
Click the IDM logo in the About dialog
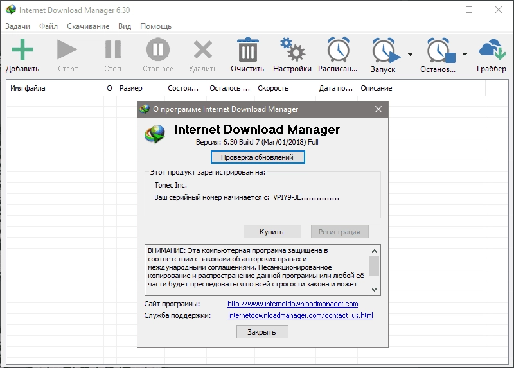[x=155, y=134]
